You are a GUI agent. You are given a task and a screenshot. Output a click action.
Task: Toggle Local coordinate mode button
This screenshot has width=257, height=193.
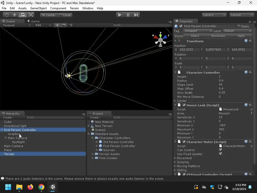(x=65, y=15)
